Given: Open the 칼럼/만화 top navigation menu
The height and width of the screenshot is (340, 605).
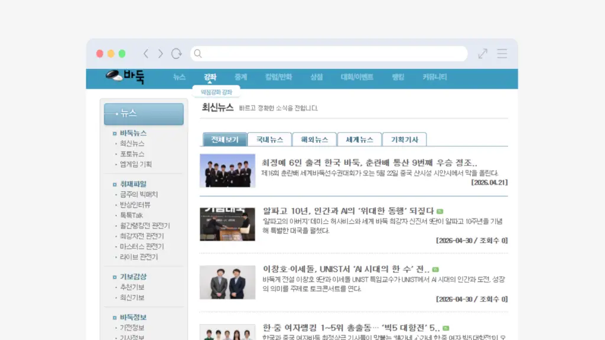Looking at the screenshot, I should [x=278, y=77].
